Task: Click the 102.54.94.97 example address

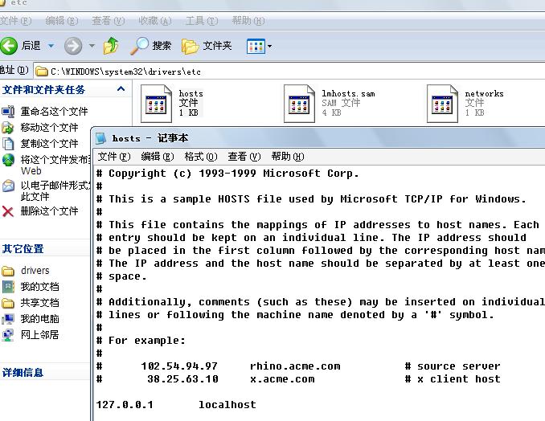Action: (179, 366)
